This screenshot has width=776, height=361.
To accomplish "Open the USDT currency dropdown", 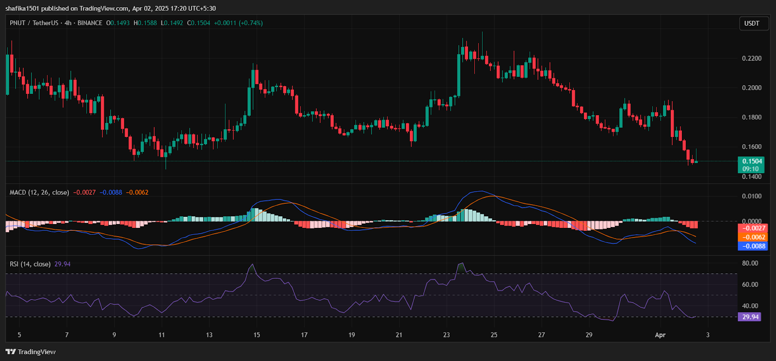I will coord(752,23).
